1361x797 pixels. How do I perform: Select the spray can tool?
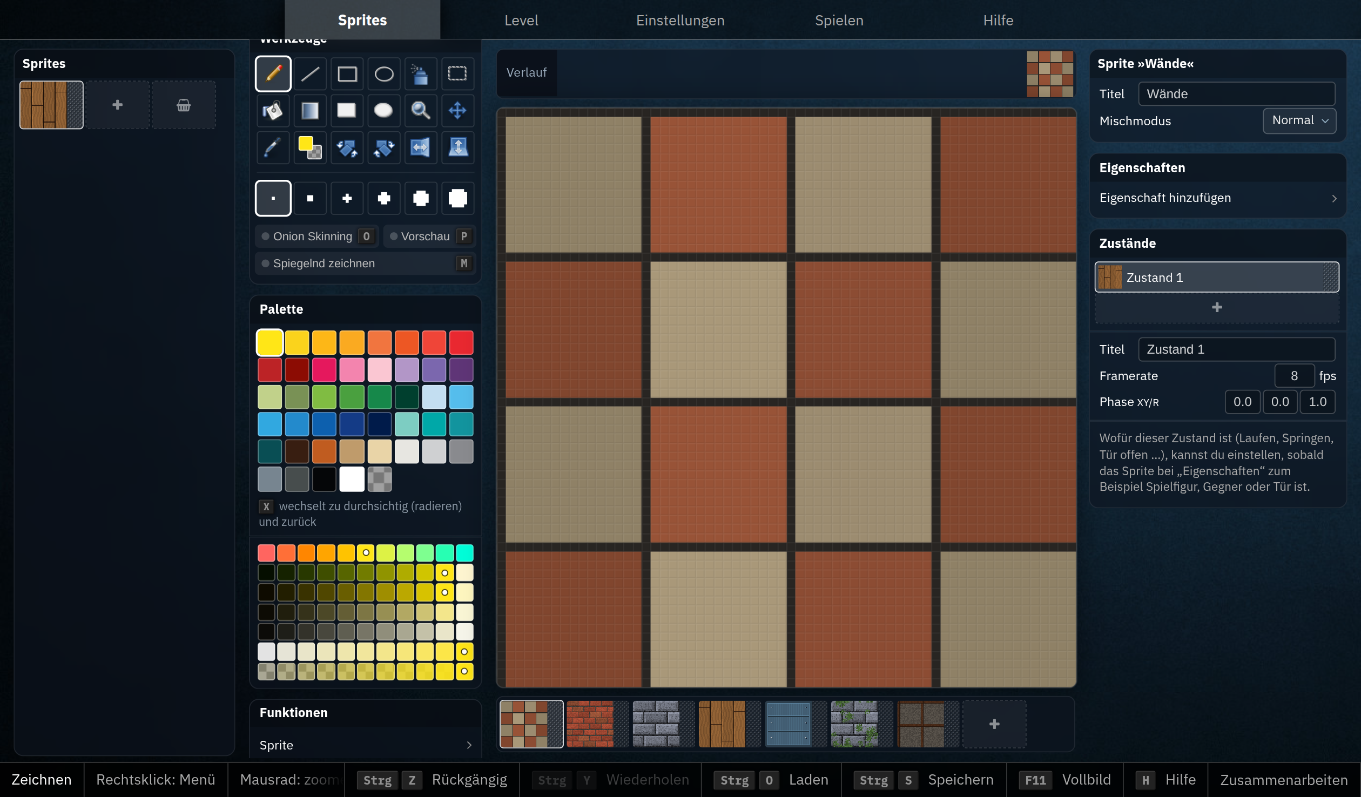coord(420,73)
